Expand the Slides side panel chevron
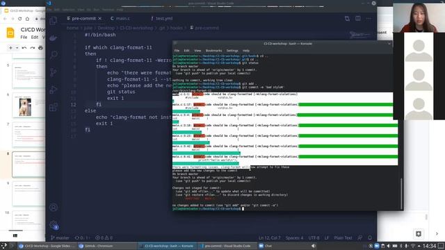The width and height of the screenshot is (445, 250). (437, 234)
